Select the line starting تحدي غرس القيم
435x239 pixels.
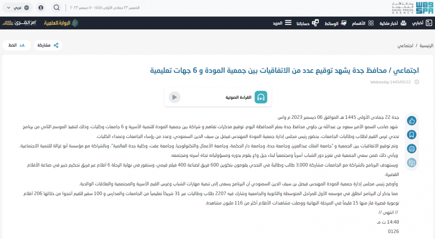pyautogui.click(x=248, y=137)
